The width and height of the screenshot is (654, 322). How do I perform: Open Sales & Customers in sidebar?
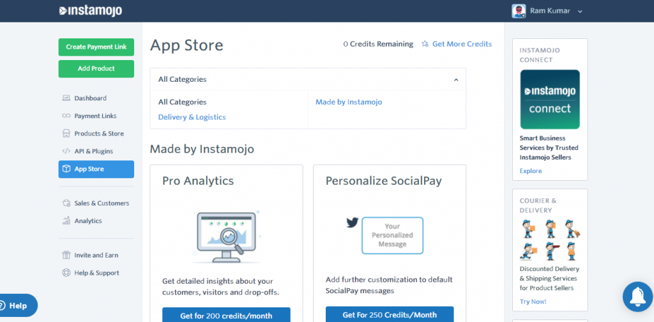101,203
